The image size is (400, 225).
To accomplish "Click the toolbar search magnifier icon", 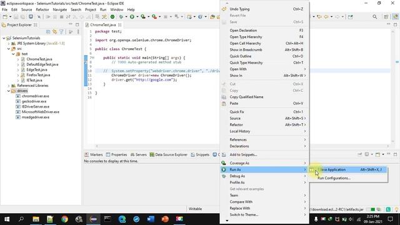I will [374, 17].
